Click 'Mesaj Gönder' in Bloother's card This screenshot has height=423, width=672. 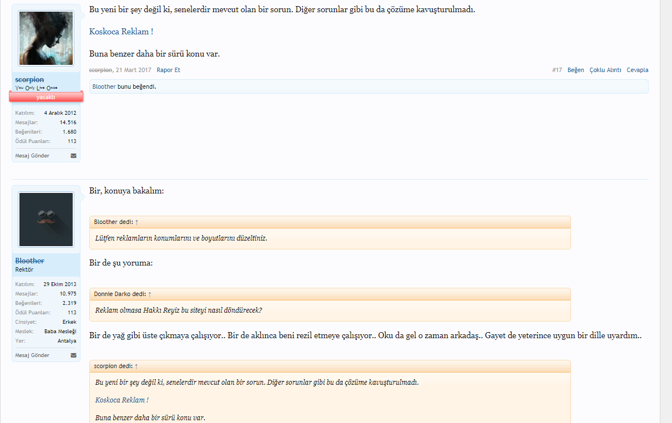click(32, 355)
